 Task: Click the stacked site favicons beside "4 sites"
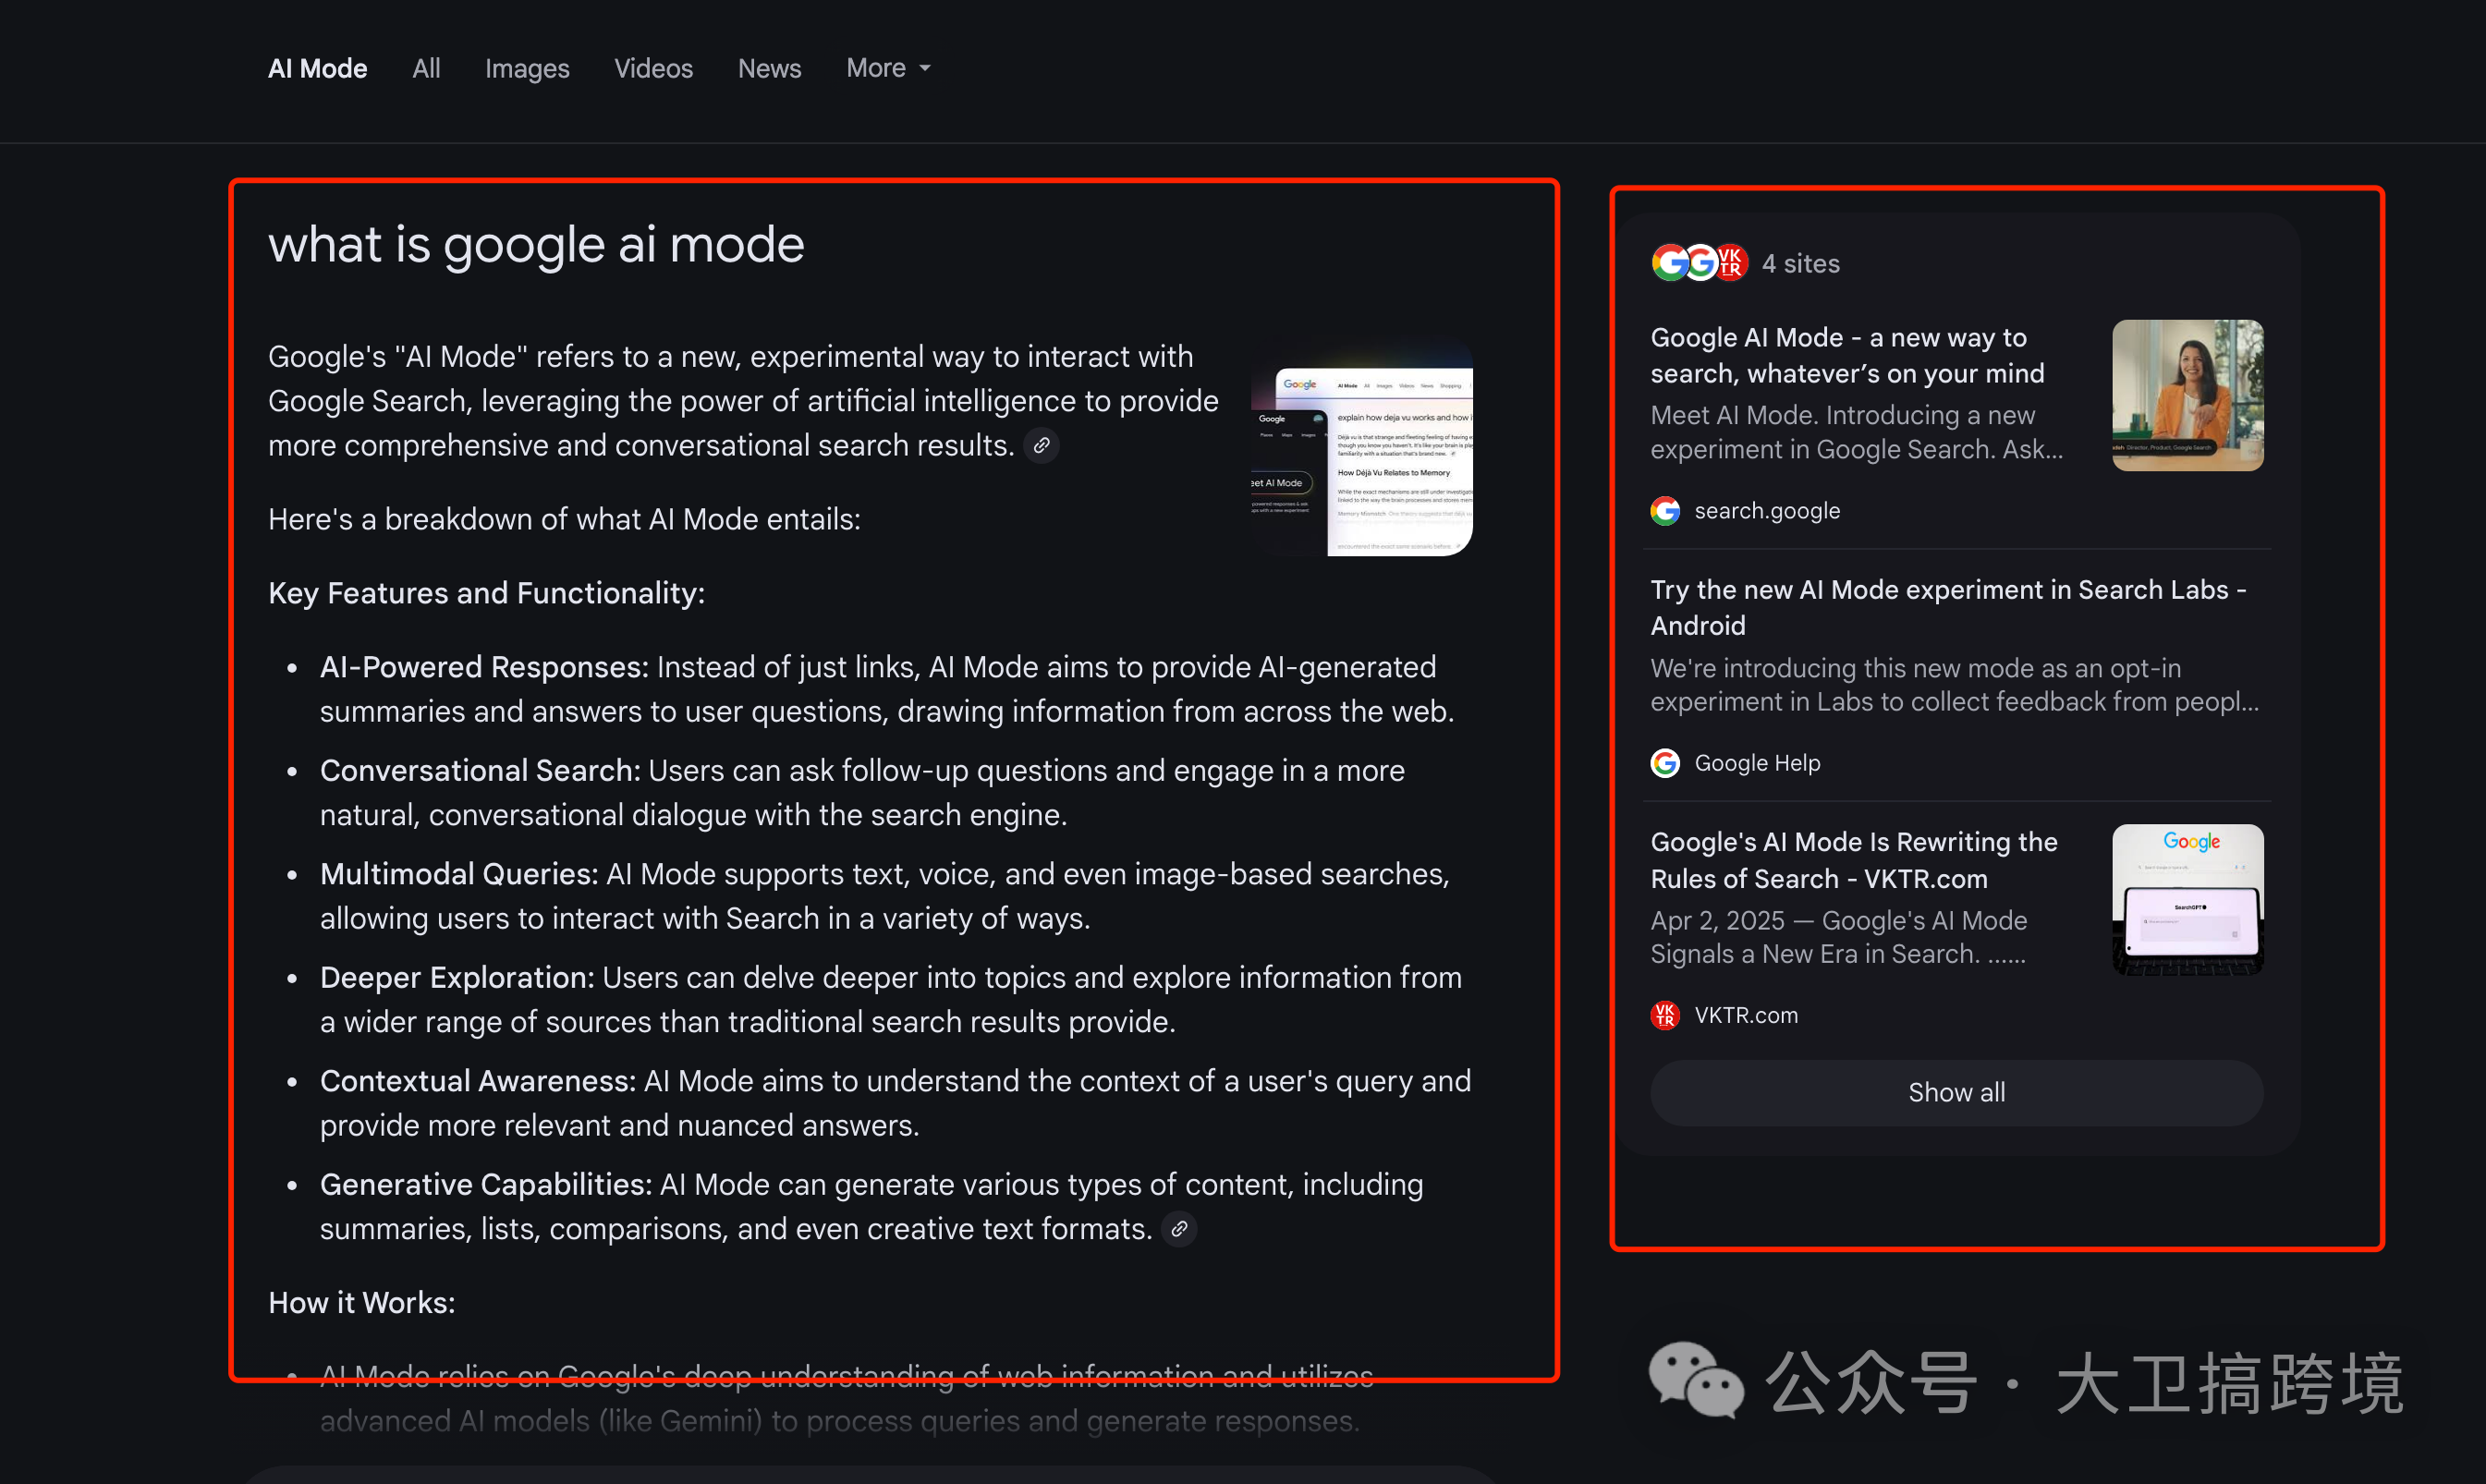click(x=1699, y=263)
